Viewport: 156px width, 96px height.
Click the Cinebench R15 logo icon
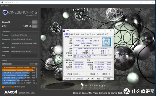point(5,12)
